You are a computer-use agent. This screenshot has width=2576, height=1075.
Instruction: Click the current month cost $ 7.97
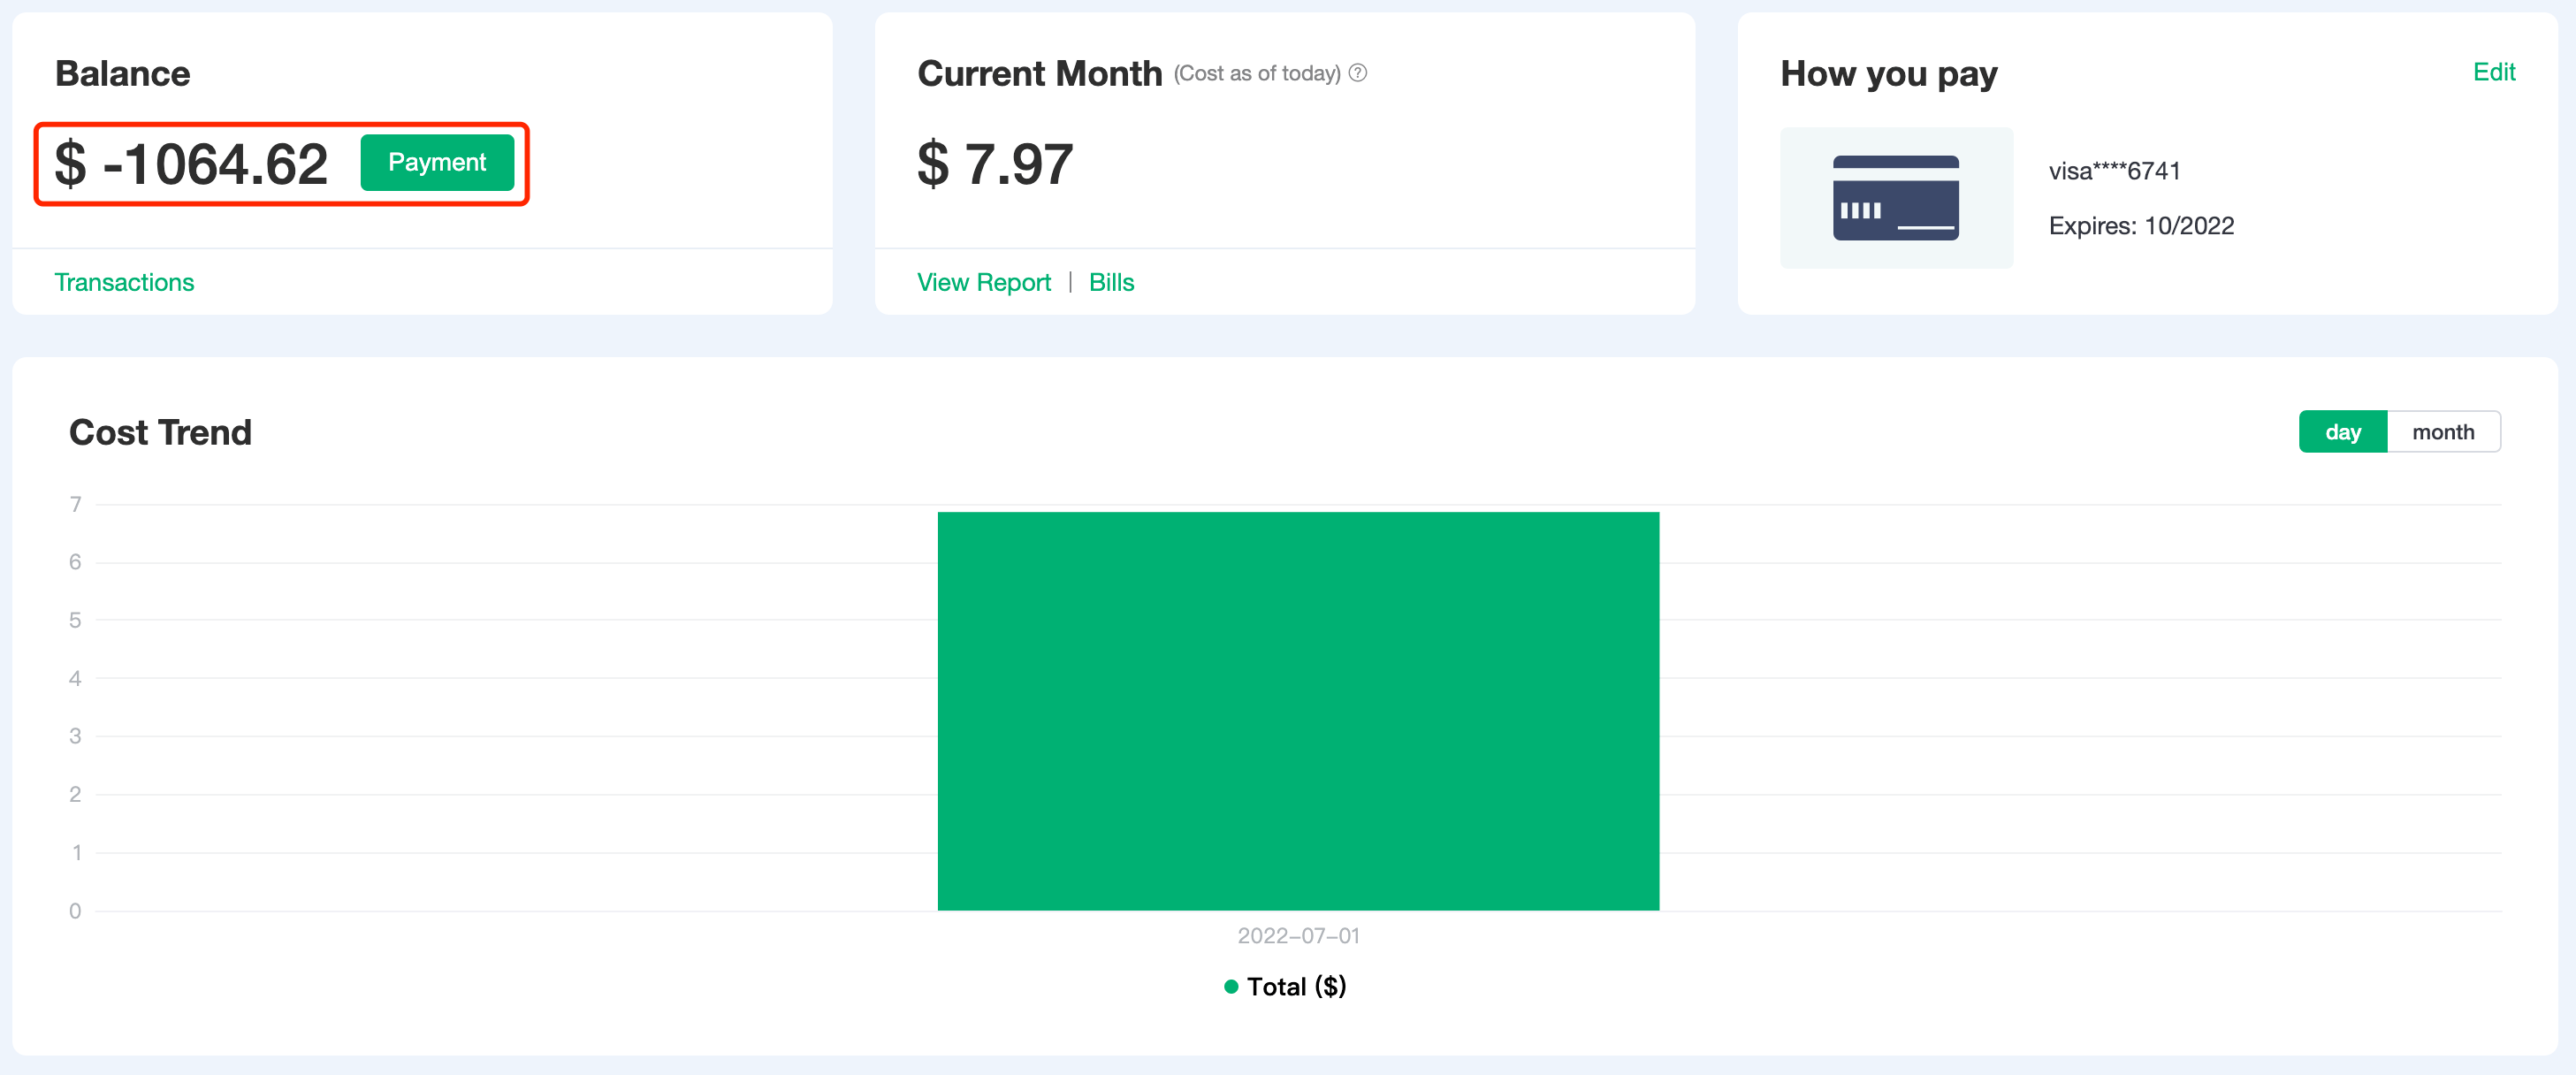(995, 164)
